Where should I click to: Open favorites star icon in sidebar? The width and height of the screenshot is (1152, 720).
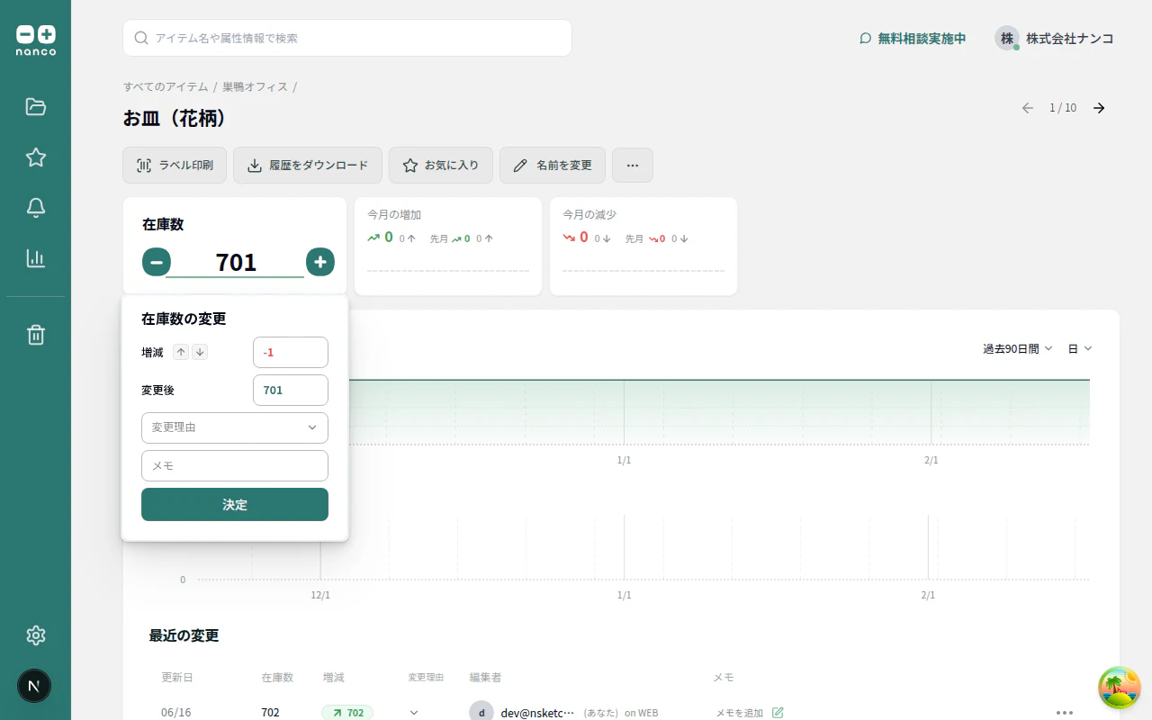click(36, 157)
